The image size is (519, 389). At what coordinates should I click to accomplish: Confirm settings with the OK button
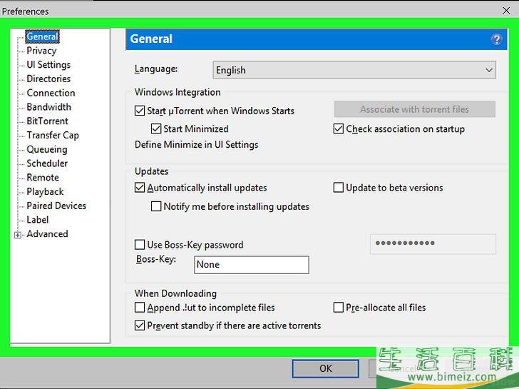[x=325, y=368]
